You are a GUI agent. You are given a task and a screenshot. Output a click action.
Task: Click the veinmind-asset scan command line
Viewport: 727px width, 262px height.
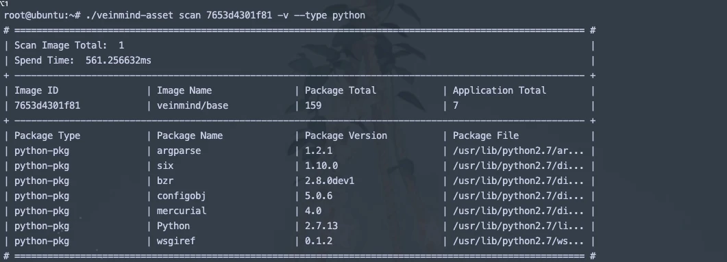[x=184, y=15]
